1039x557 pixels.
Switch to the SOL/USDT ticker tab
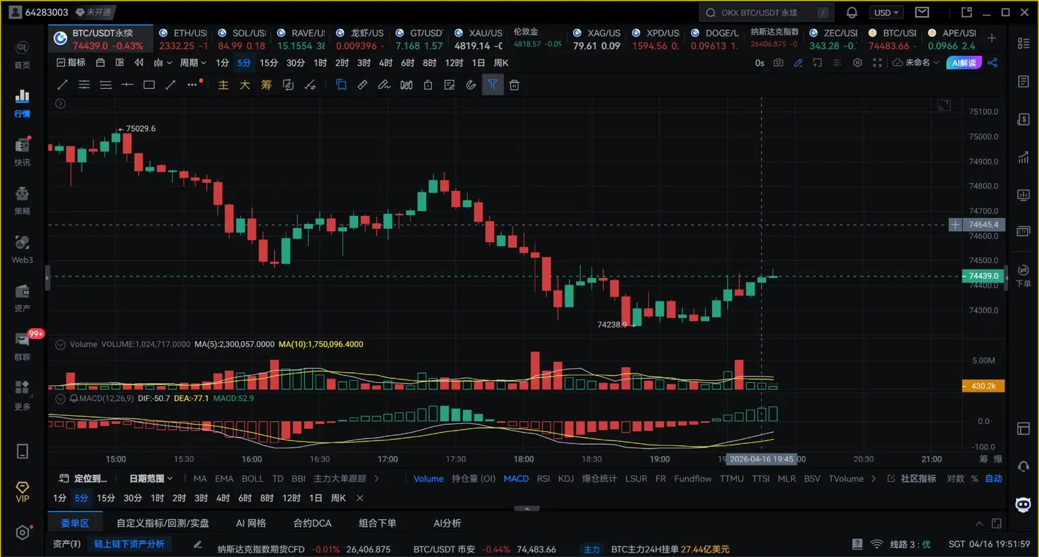[x=242, y=39]
